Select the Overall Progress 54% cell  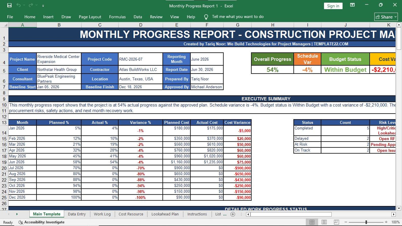pos(272,70)
